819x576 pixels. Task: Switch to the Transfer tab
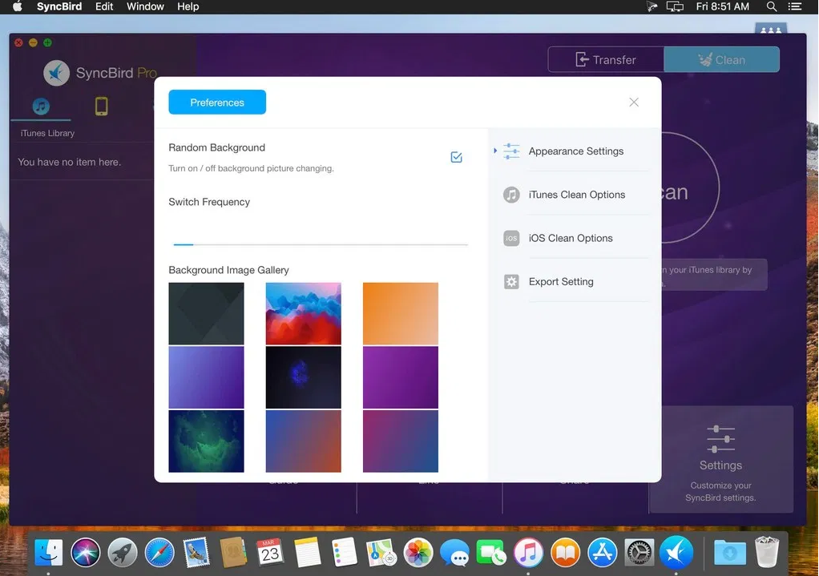pyautogui.click(x=607, y=59)
